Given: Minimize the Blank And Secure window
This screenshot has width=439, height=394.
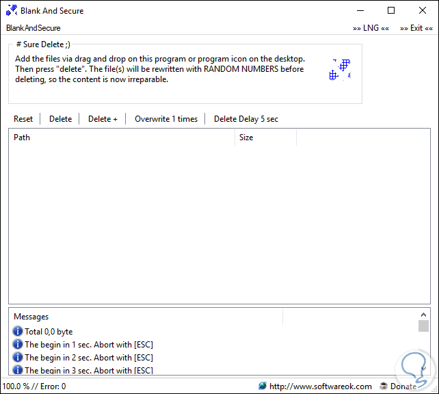Looking at the screenshot, I should pyautogui.click(x=360, y=11).
